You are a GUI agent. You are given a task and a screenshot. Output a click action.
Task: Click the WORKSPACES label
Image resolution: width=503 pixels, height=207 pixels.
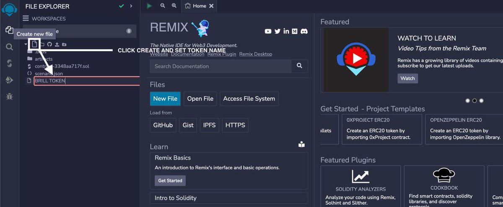49,18
